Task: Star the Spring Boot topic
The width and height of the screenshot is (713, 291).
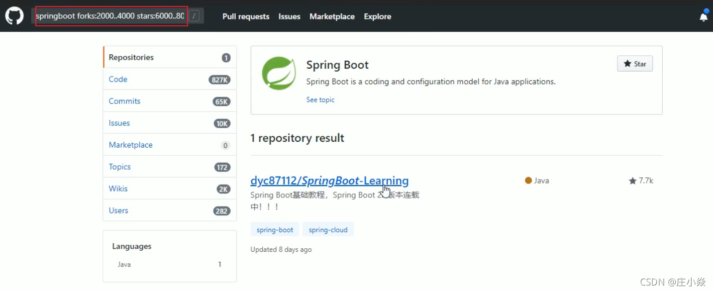Action: tap(635, 64)
